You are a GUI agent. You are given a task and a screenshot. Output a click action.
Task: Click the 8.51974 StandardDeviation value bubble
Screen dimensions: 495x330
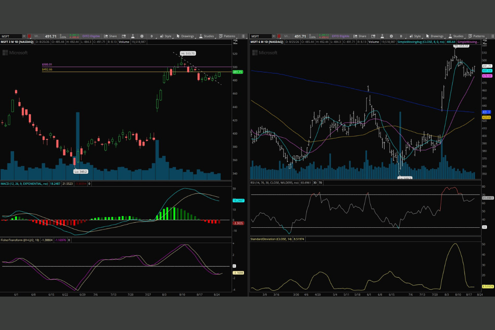pyautogui.click(x=488, y=286)
